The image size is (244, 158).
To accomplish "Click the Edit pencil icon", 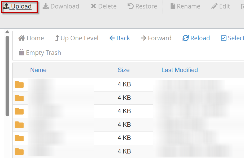I will pos(214,6).
